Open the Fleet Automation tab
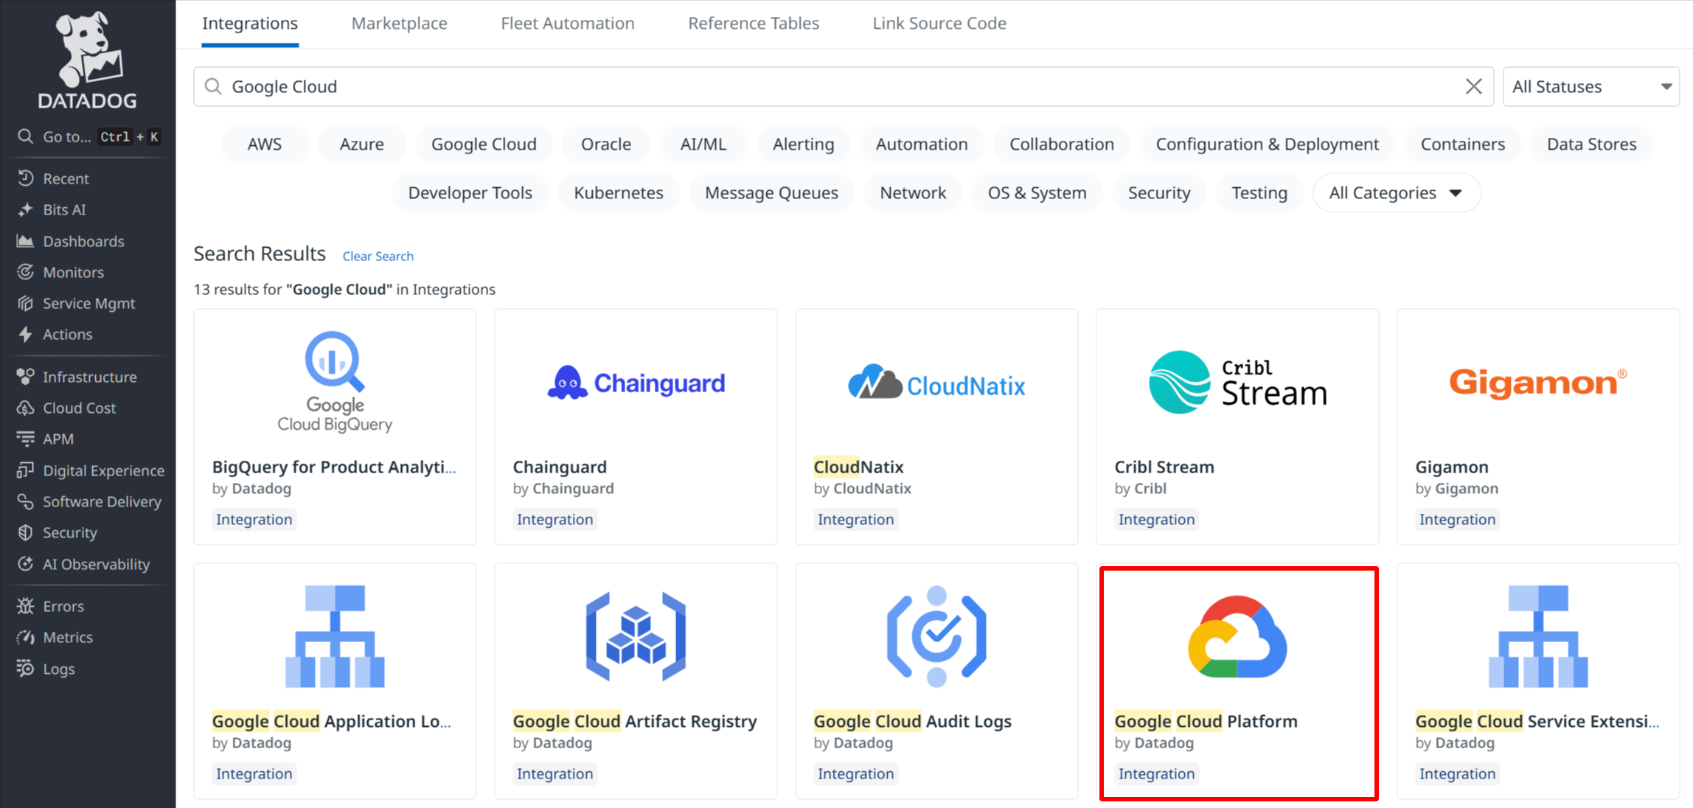1693x808 pixels. pos(567,24)
